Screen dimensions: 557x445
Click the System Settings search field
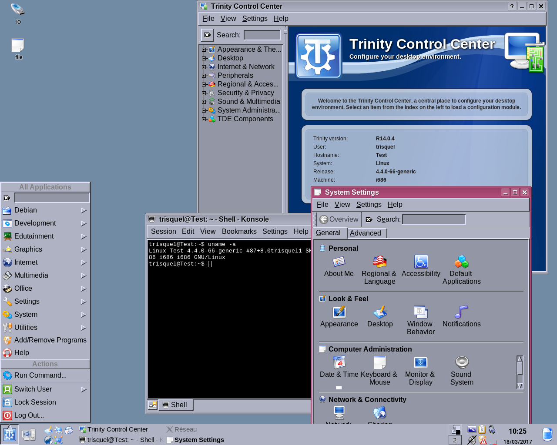point(434,219)
